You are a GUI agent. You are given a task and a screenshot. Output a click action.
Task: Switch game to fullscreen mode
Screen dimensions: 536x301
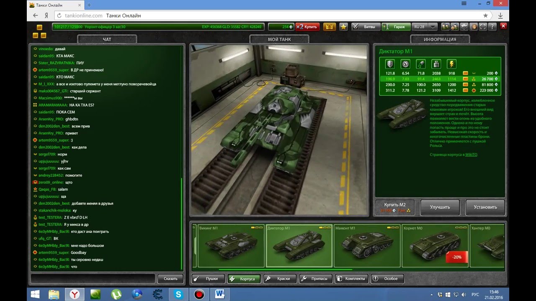click(x=483, y=27)
